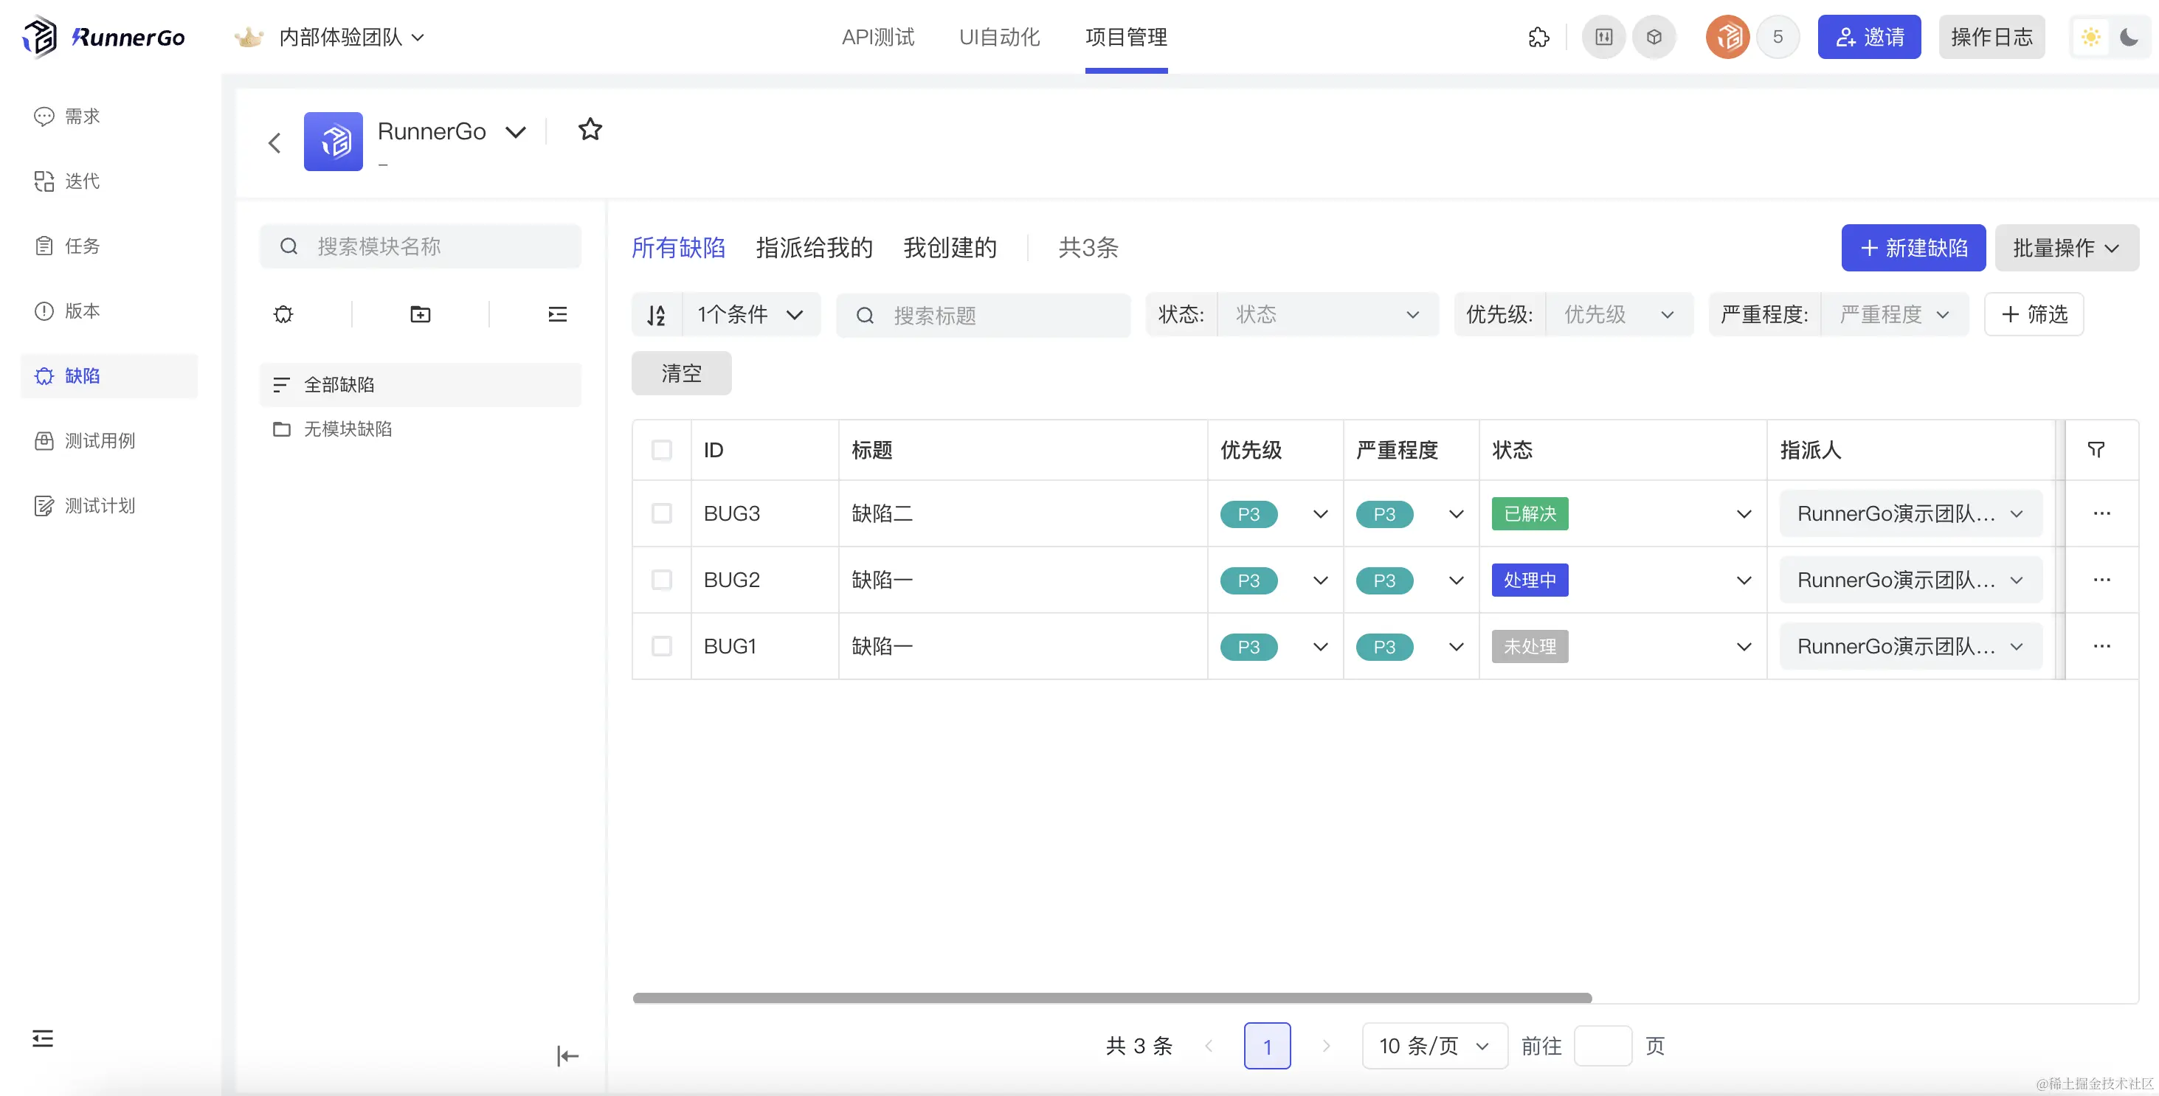Click the new folder icon in module panel
This screenshot has height=1096, width=2159.
[x=420, y=314]
